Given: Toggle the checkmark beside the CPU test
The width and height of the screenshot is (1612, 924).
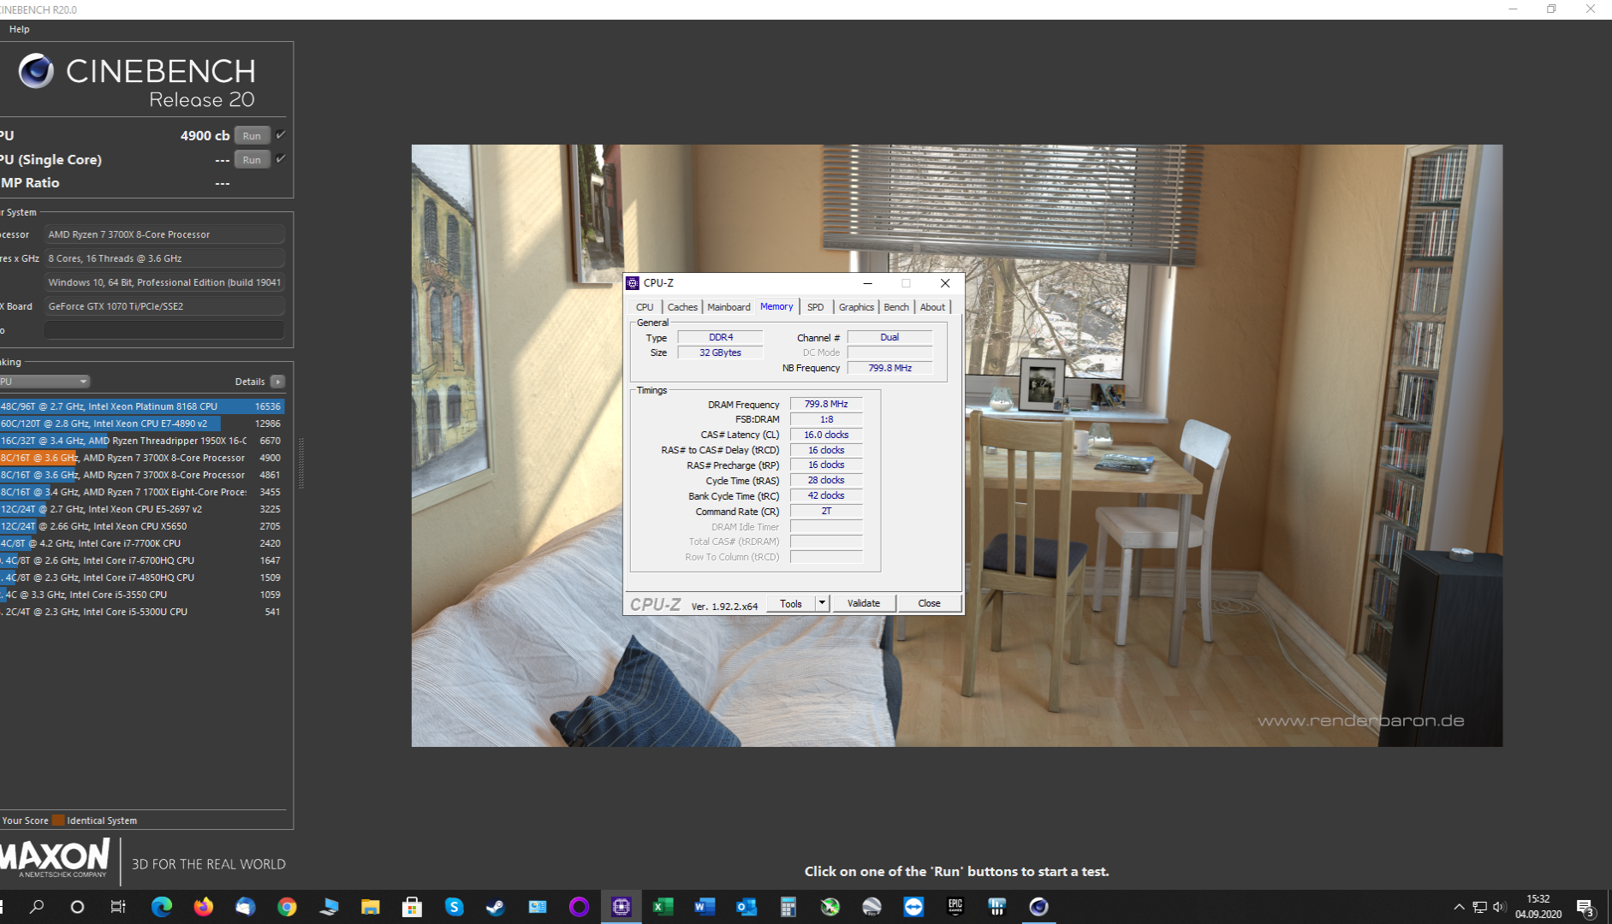Looking at the screenshot, I should click(280, 135).
